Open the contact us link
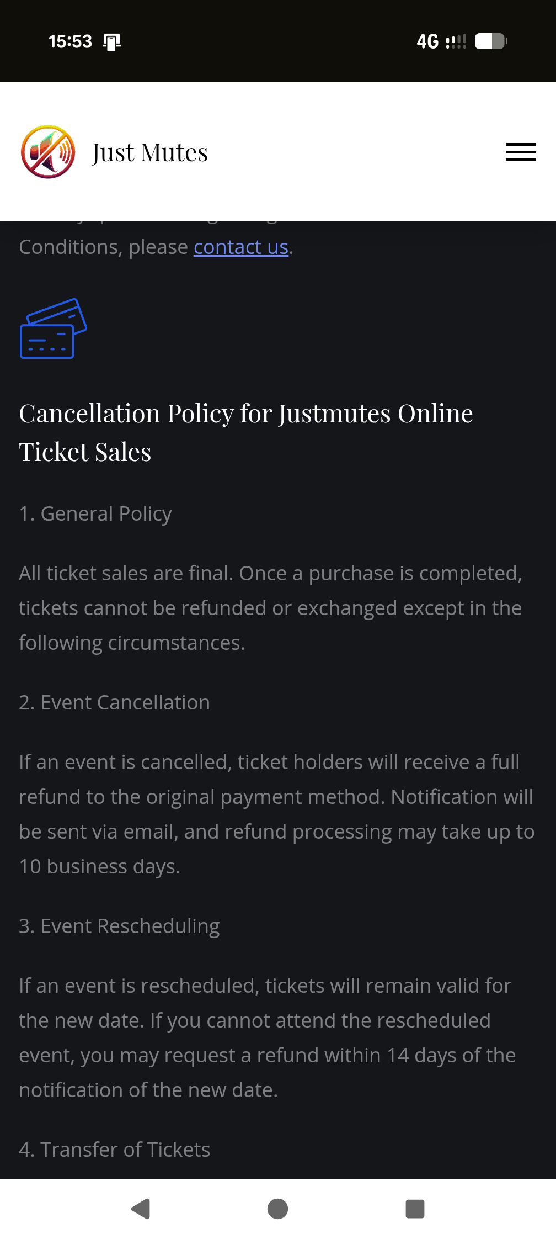Image resolution: width=556 pixels, height=1239 pixels. (241, 247)
